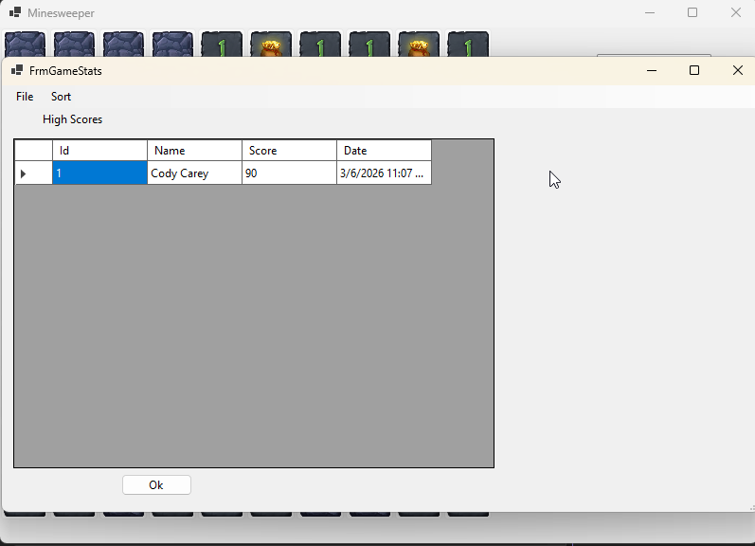755x546 pixels.
Task: Click the Date column header
Action: pos(384,151)
